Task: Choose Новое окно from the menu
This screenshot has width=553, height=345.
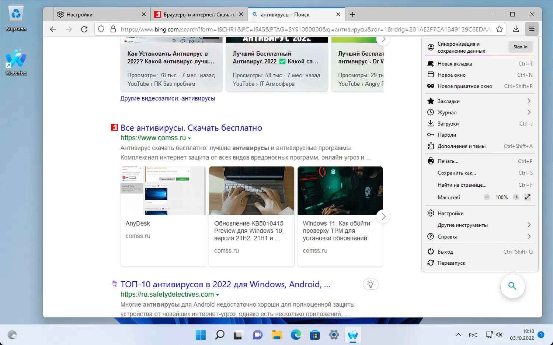Action: point(480,75)
